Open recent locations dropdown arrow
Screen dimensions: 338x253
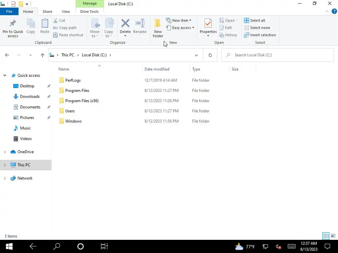tap(30, 55)
